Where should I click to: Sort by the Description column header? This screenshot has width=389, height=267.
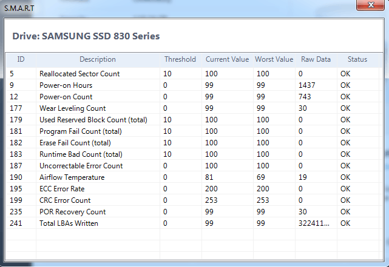[x=98, y=59]
